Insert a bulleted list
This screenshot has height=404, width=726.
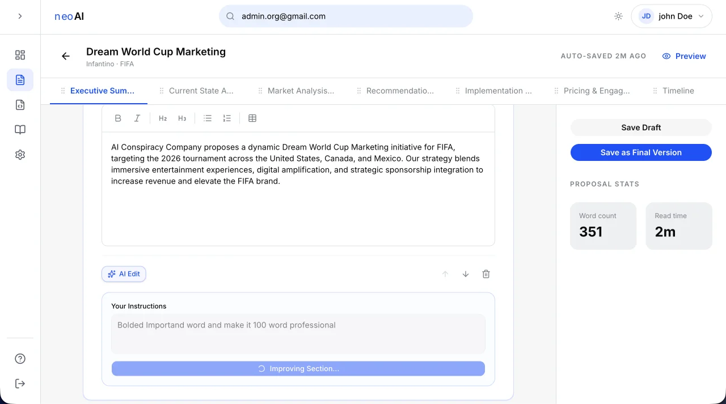[208, 118]
